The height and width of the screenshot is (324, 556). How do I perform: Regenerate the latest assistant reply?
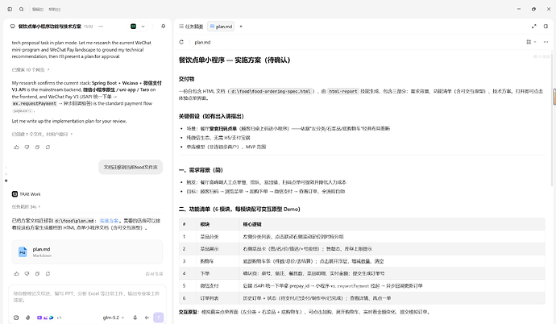coord(48,274)
